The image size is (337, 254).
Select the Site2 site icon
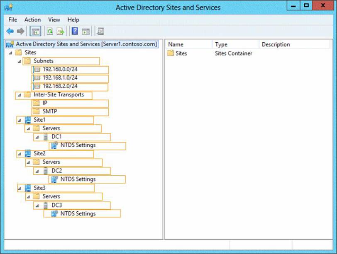coord(28,154)
